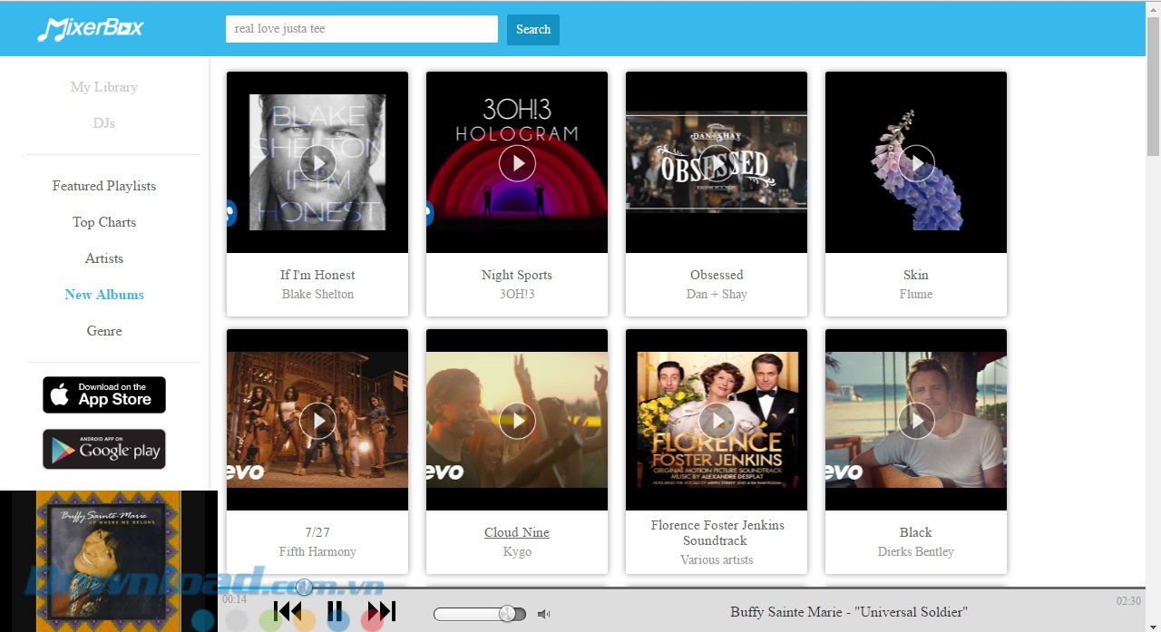Skip to the next track
Screen dimensions: 1161x632
[x=381, y=611]
